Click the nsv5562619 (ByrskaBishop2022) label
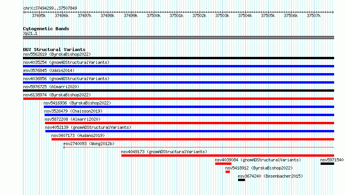Viewport: 345px width, 195px height. (57, 54)
